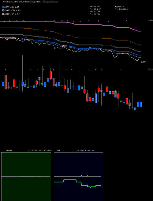This screenshot has width=153, height=201.
Task: Select the 'DOW ST: 1.16' legend label
Action: point(12,7)
